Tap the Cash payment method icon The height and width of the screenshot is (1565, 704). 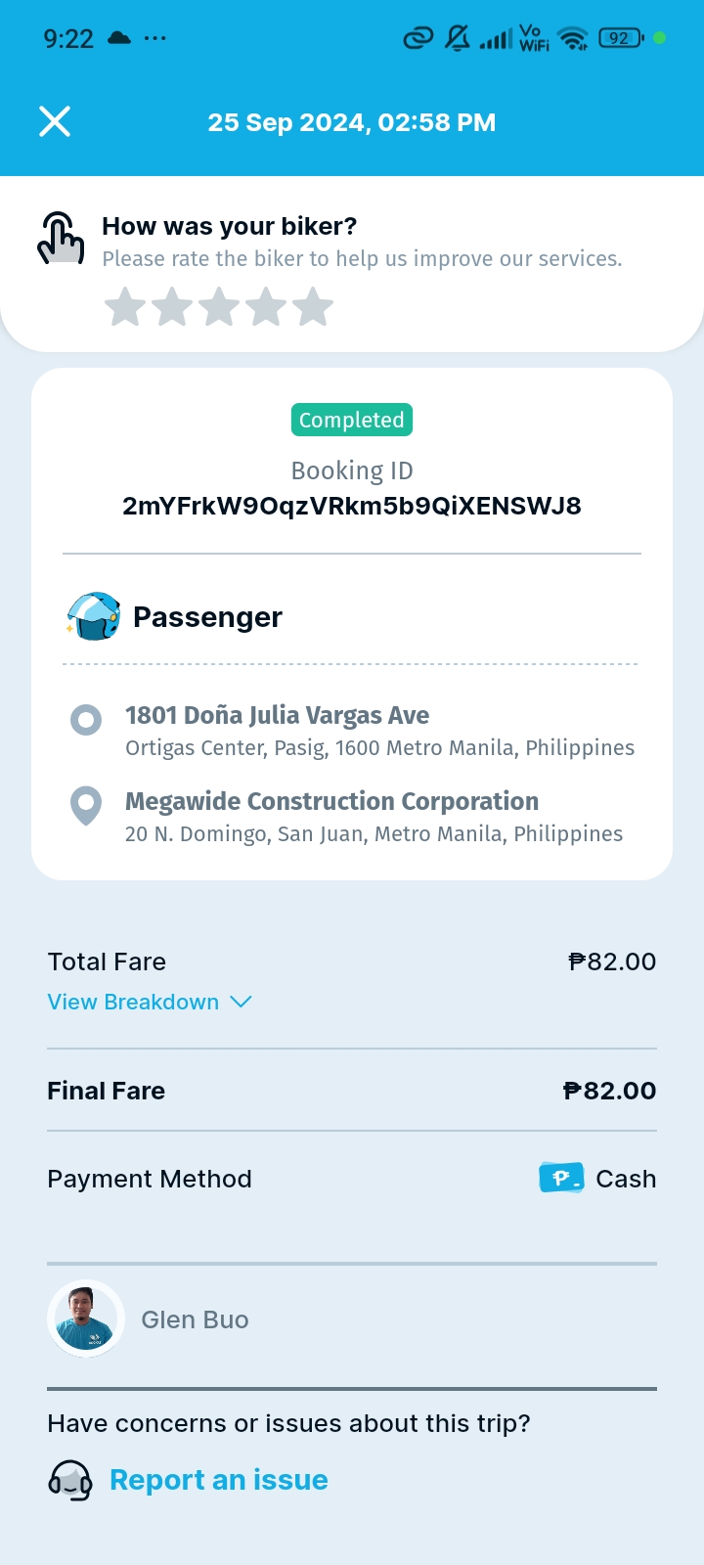pos(561,1178)
